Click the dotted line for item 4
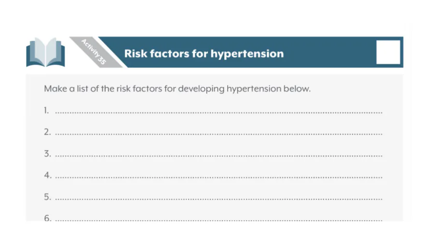 tap(218, 177)
